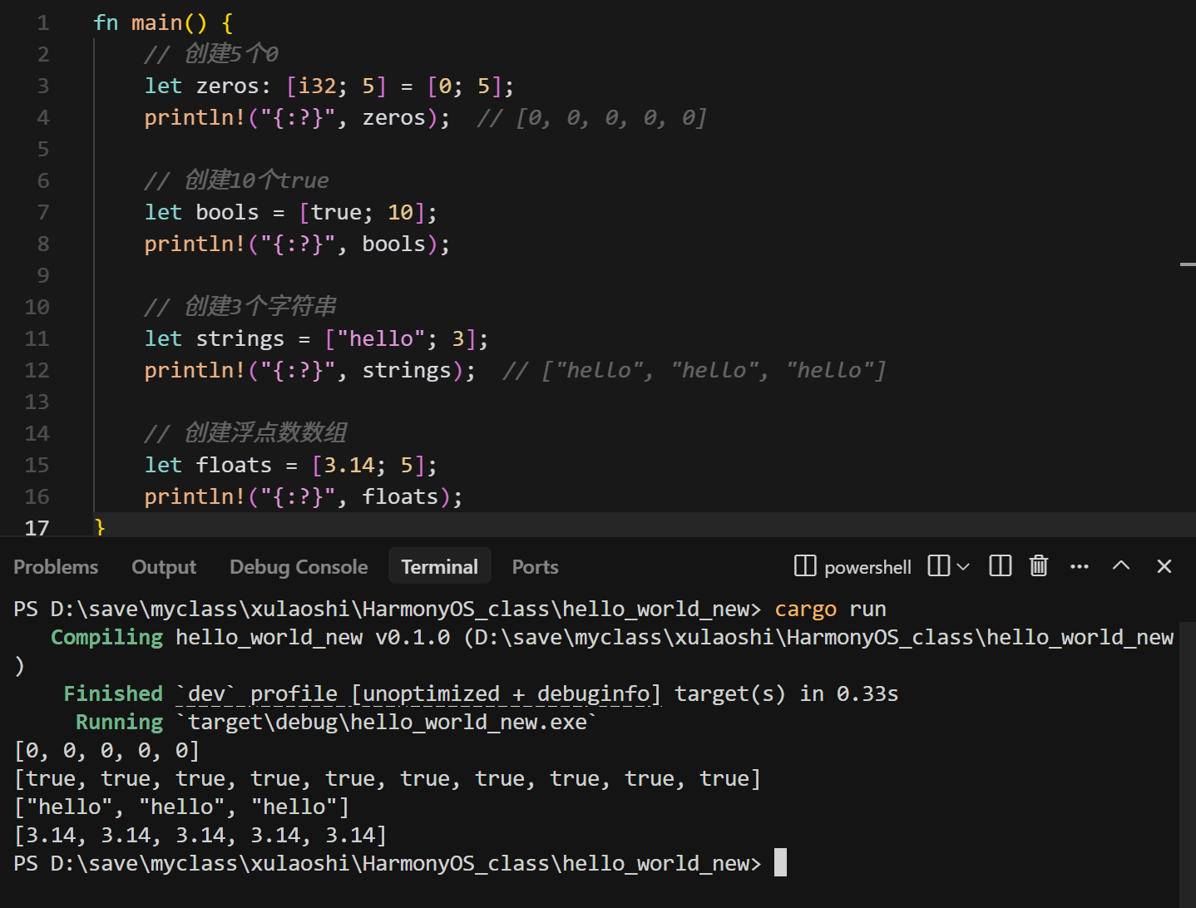Click the 'let floats = [3.14; 5];' line

pyautogui.click(x=291, y=466)
